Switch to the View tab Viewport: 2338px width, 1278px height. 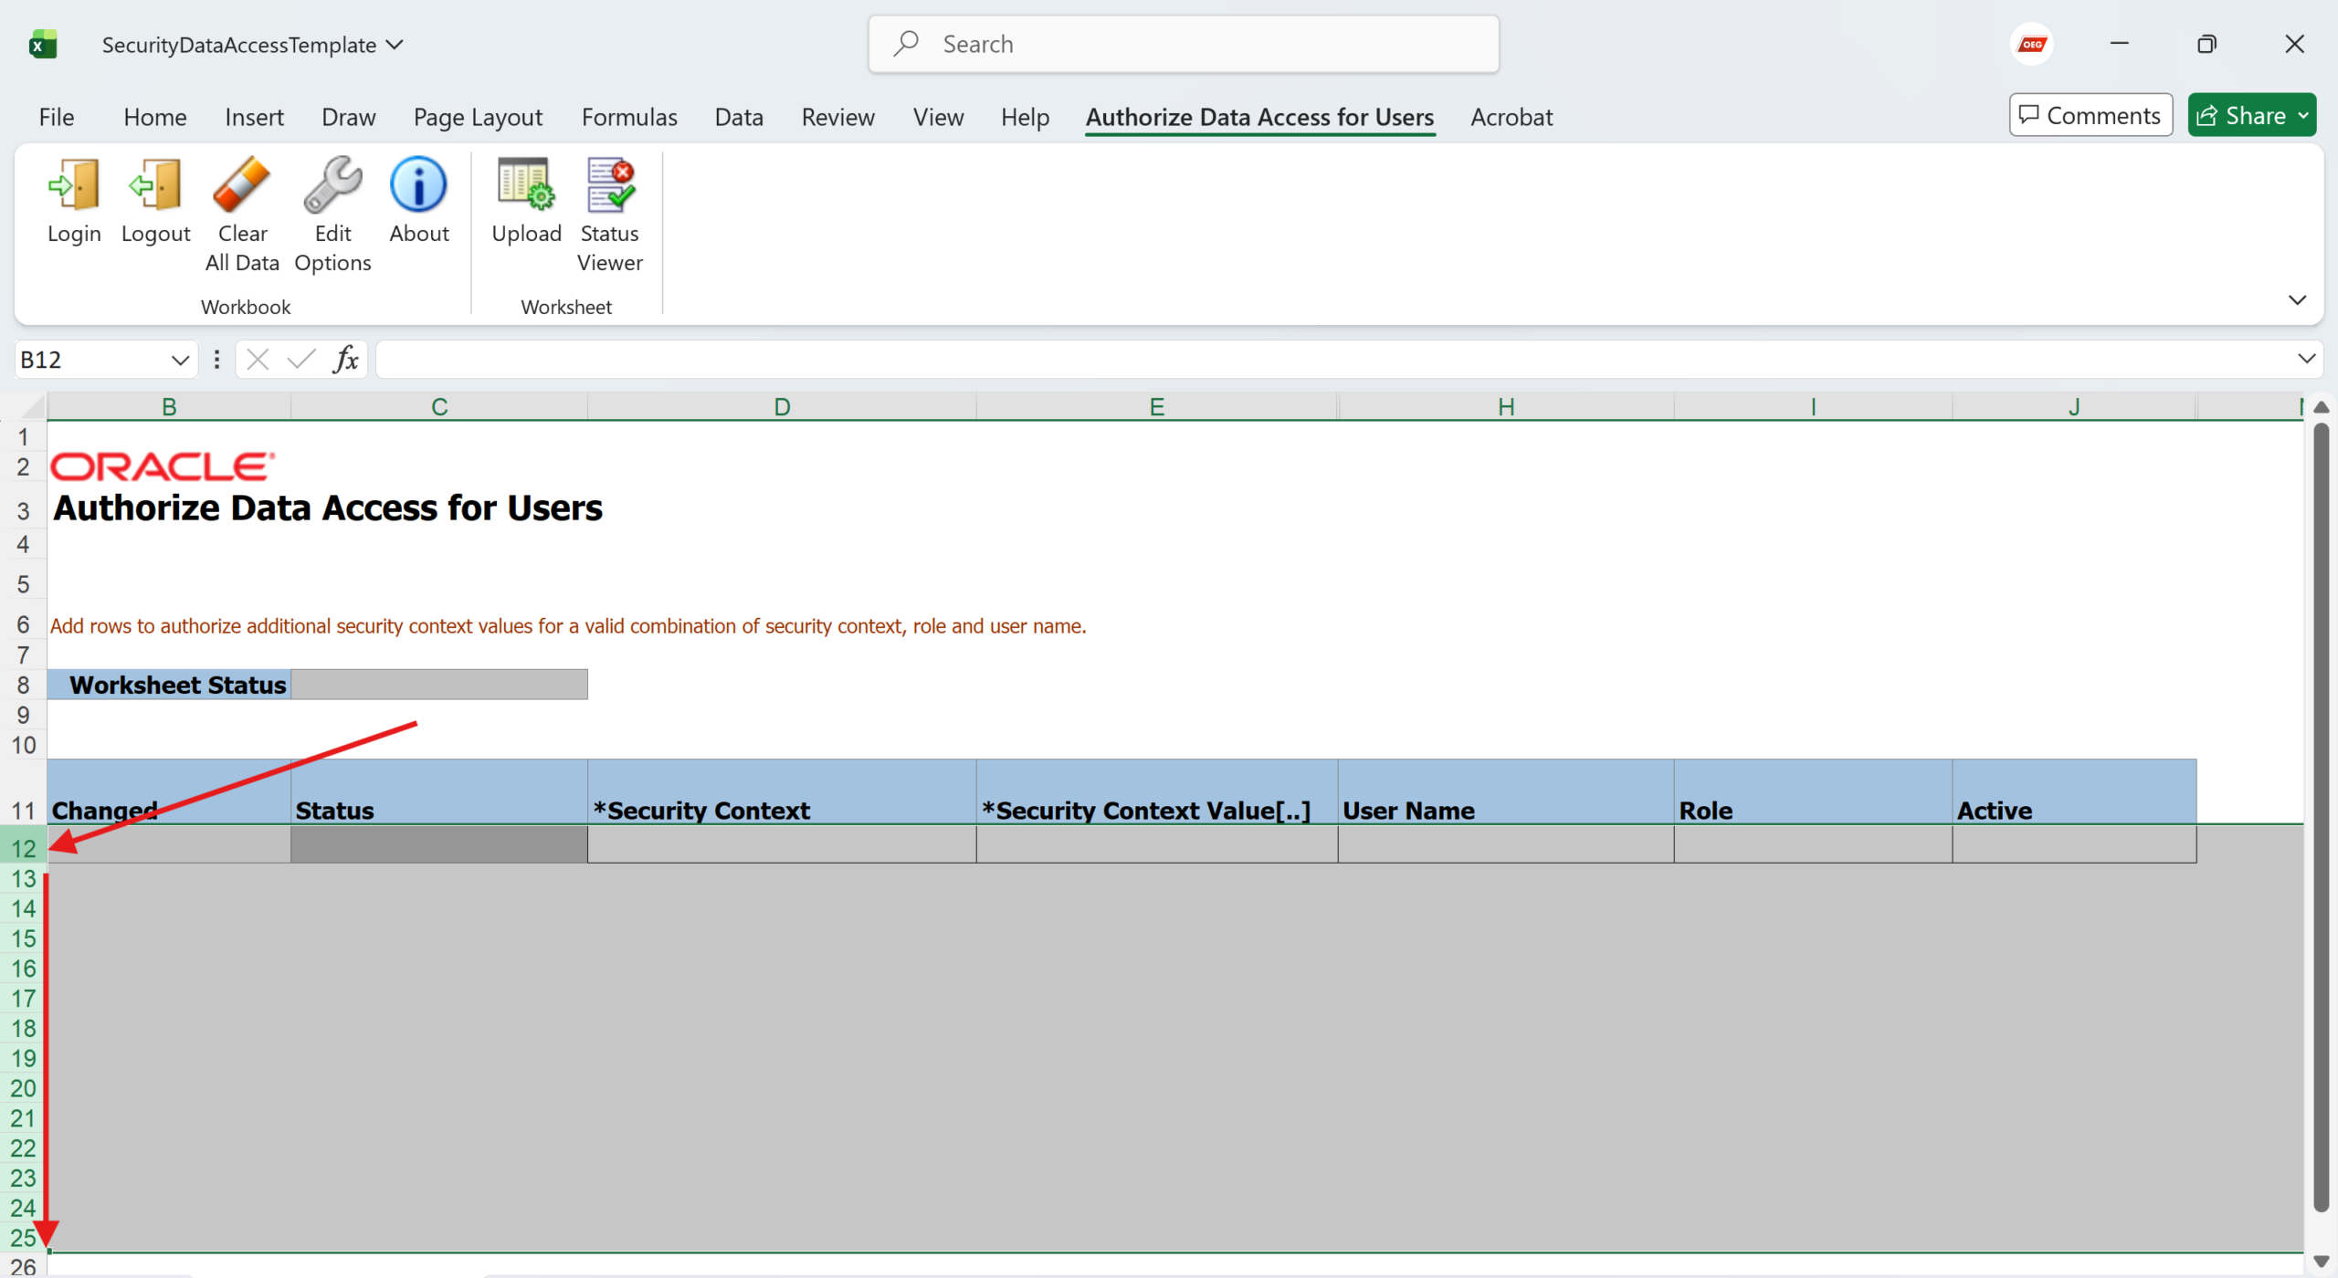938,117
